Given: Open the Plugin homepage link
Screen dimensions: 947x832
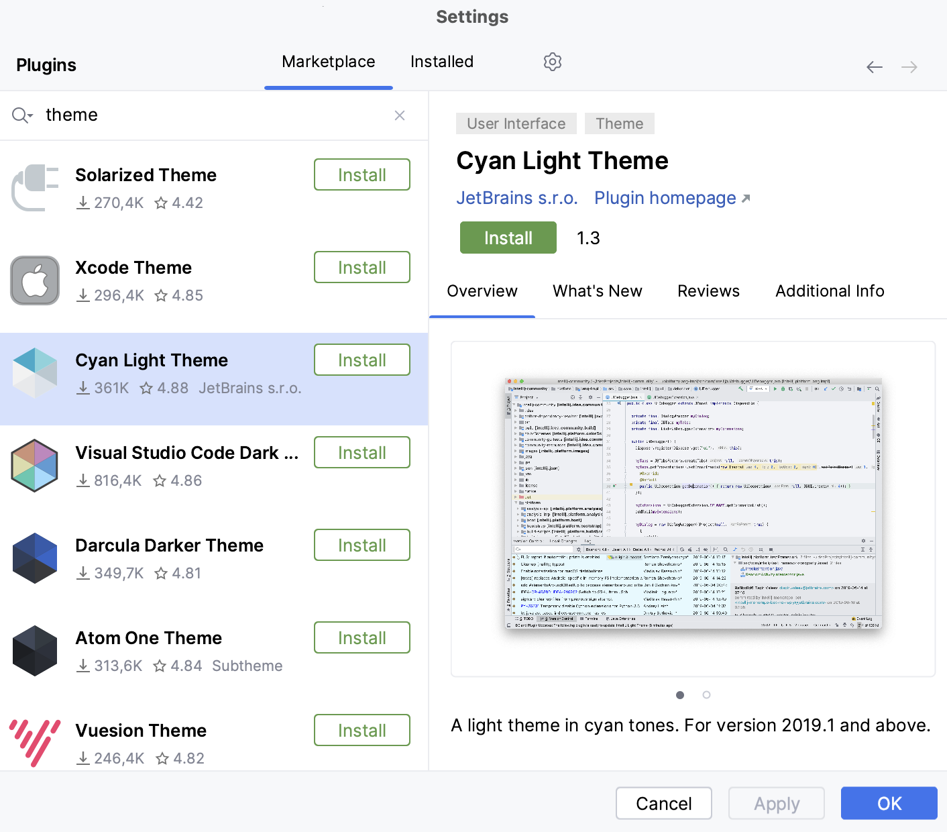Looking at the screenshot, I should point(665,198).
